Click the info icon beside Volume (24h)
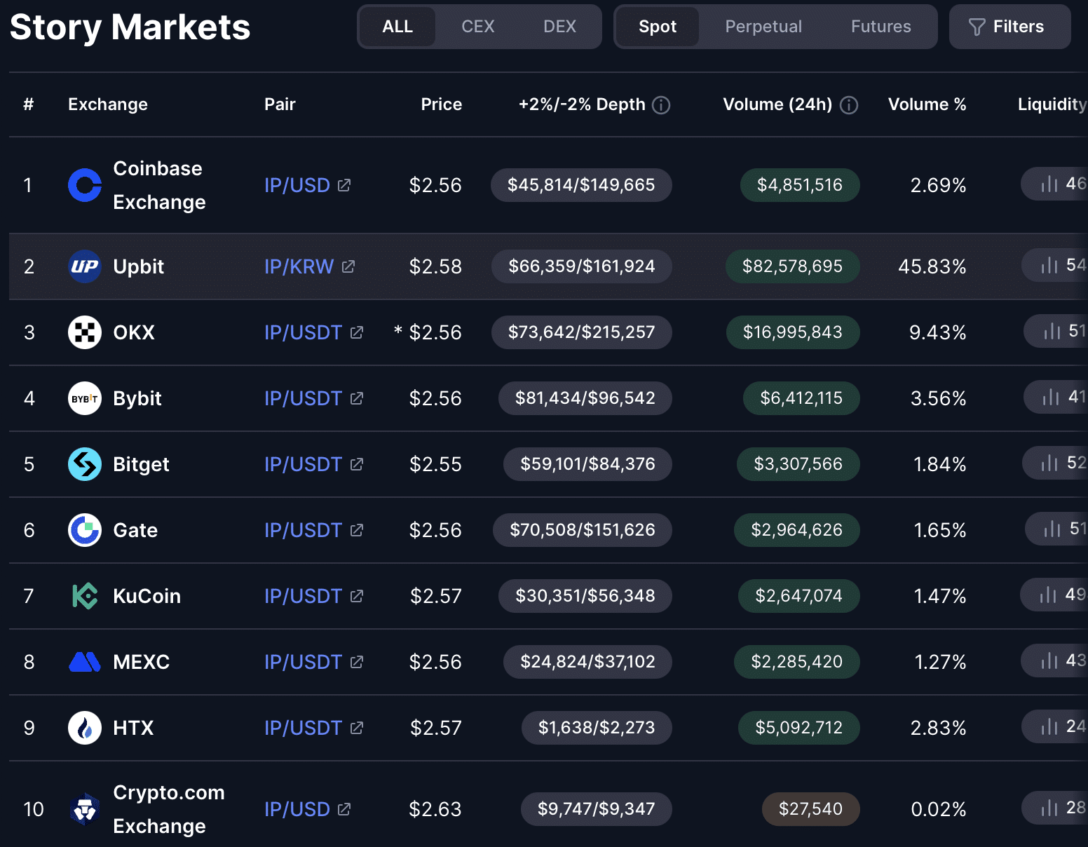Image resolution: width=1088 pixels, height=847 pixels. (x=849, y=105)
